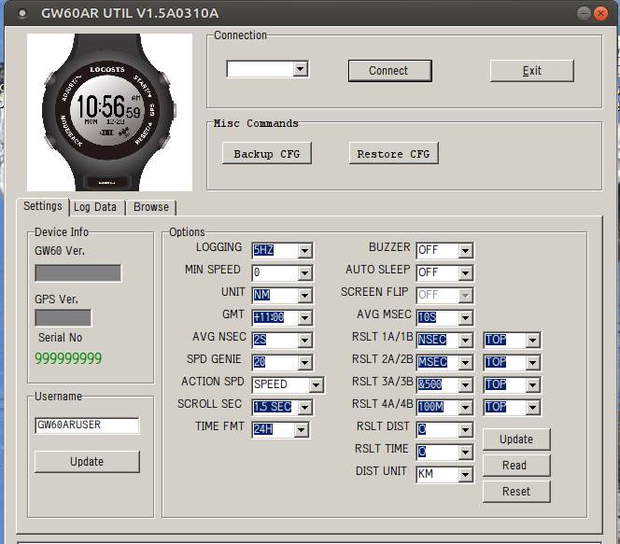Click Restore CFG button
The width and height of the screenshot is (620, 544).
(393, 154)
